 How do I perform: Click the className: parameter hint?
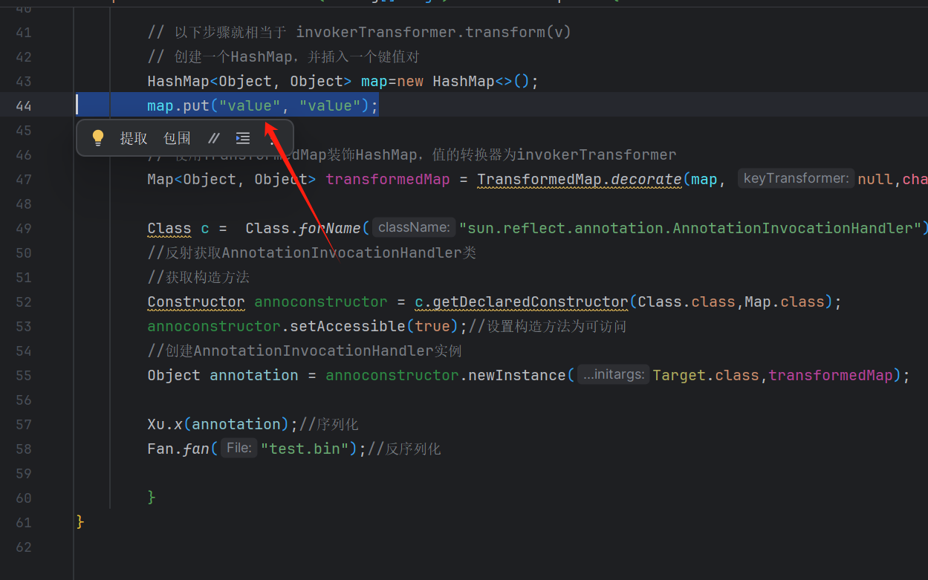click(x=413, y=228)
